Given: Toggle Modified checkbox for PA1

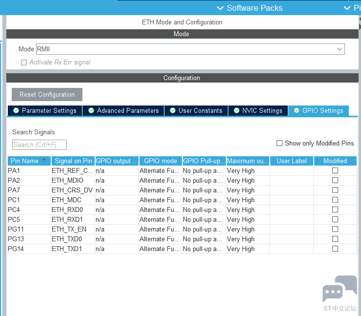Looking at the screenshot, I should click(335, 170).
